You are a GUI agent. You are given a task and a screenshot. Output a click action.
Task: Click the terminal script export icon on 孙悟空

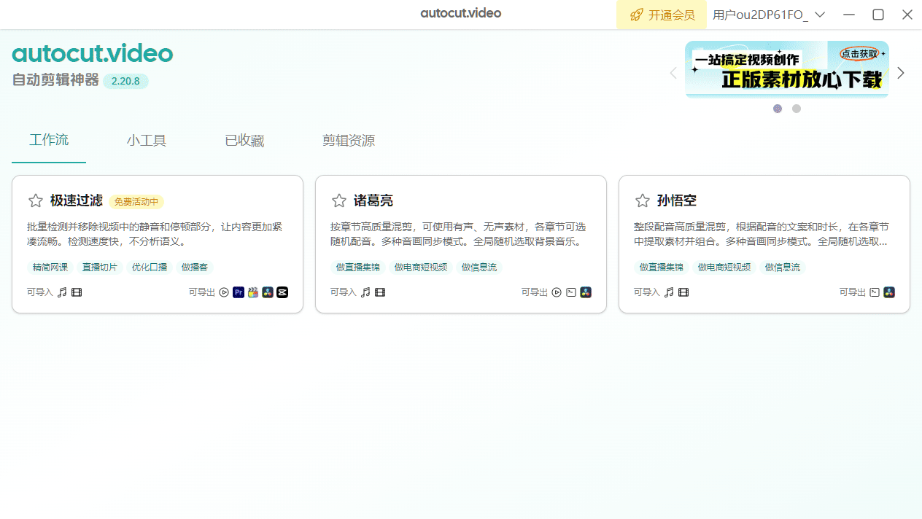pyautogui.click(x=875, y=292)
